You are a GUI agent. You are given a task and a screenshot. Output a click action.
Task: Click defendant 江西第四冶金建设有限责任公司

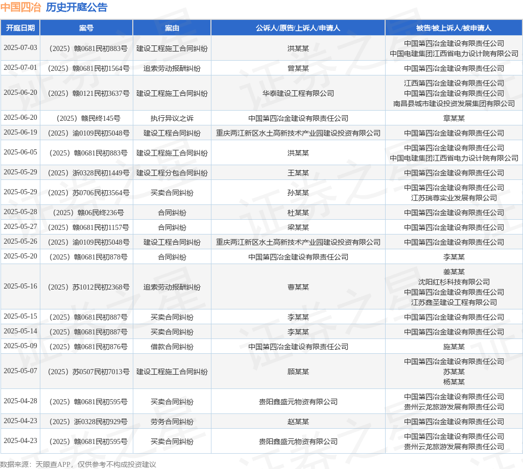(454, 83)
